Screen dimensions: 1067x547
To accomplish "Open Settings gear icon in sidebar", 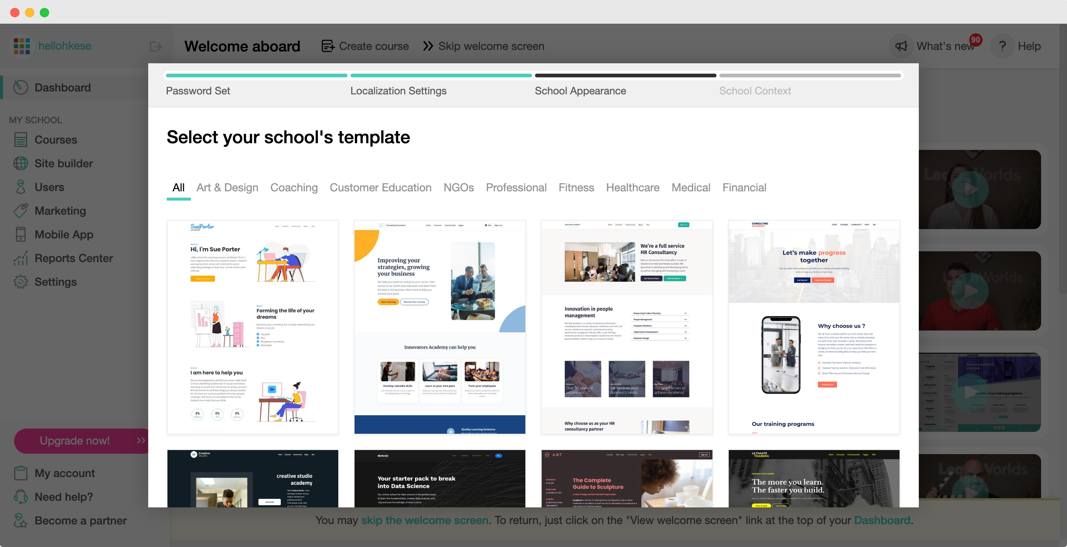I will (20, 282).
